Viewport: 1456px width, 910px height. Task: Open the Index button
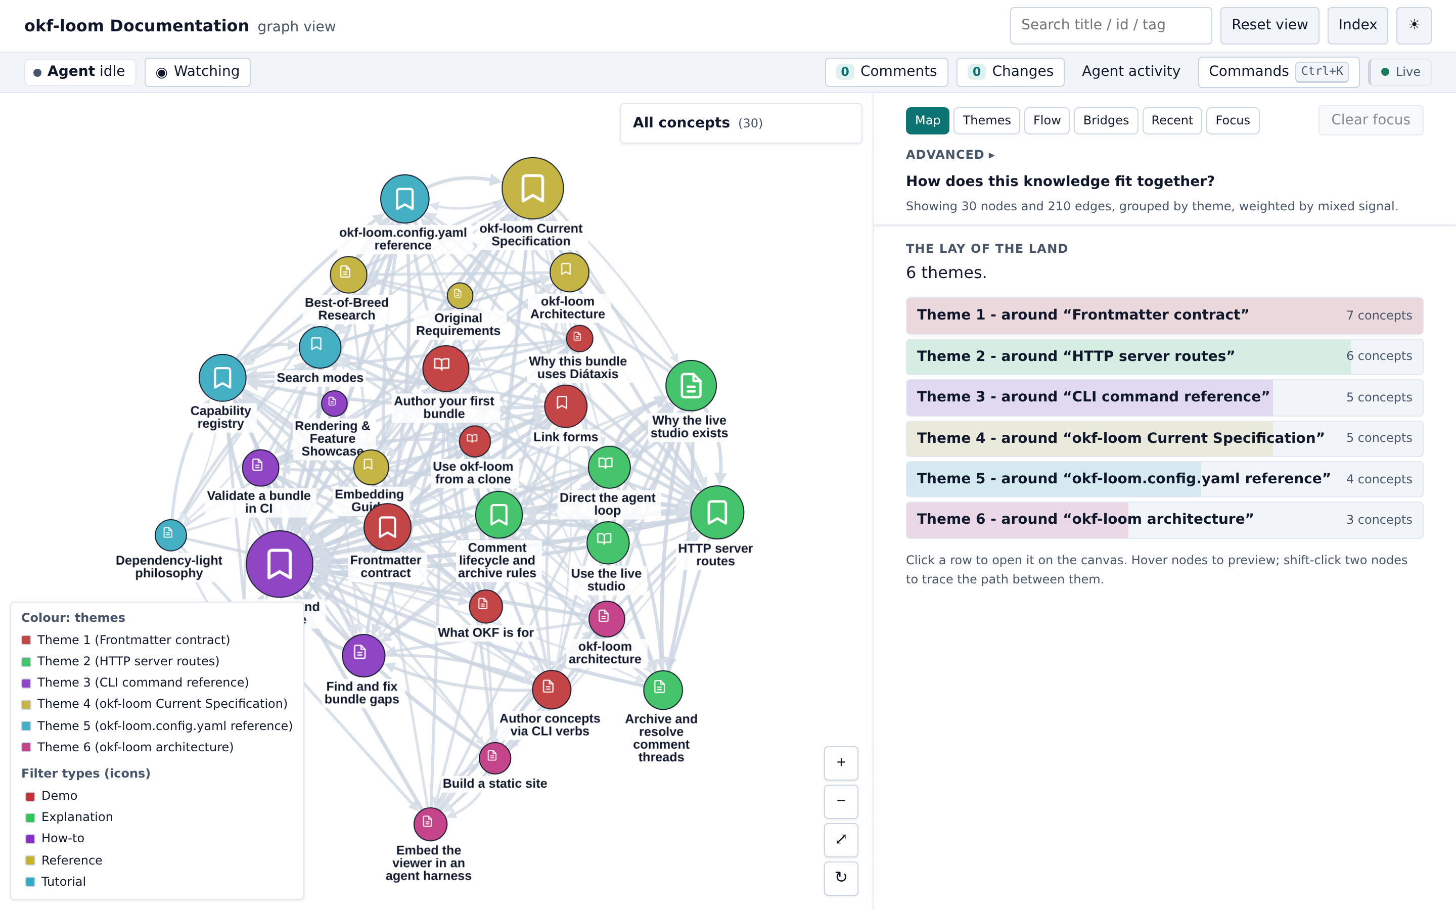pos(1357,25)
